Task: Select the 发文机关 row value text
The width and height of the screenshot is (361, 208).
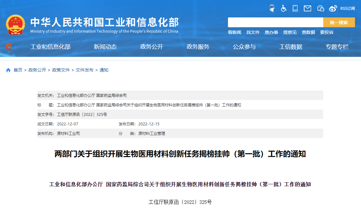Action: 92,96
